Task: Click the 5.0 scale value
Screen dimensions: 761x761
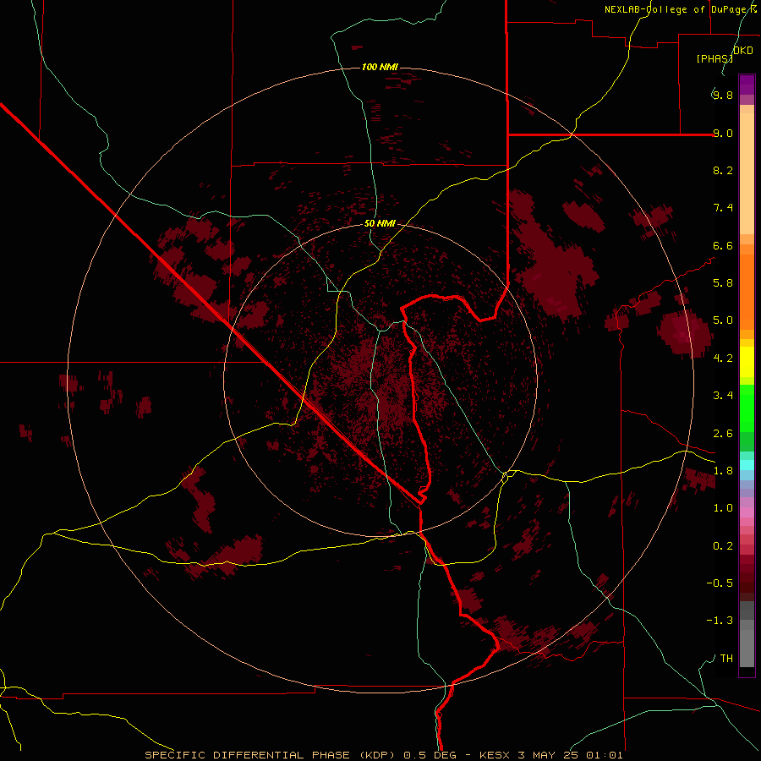Action: [723, 320]
